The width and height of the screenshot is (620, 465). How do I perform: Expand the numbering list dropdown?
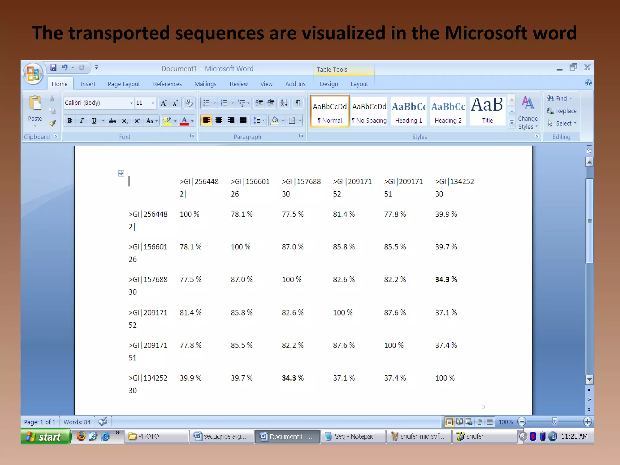point(232,103)
